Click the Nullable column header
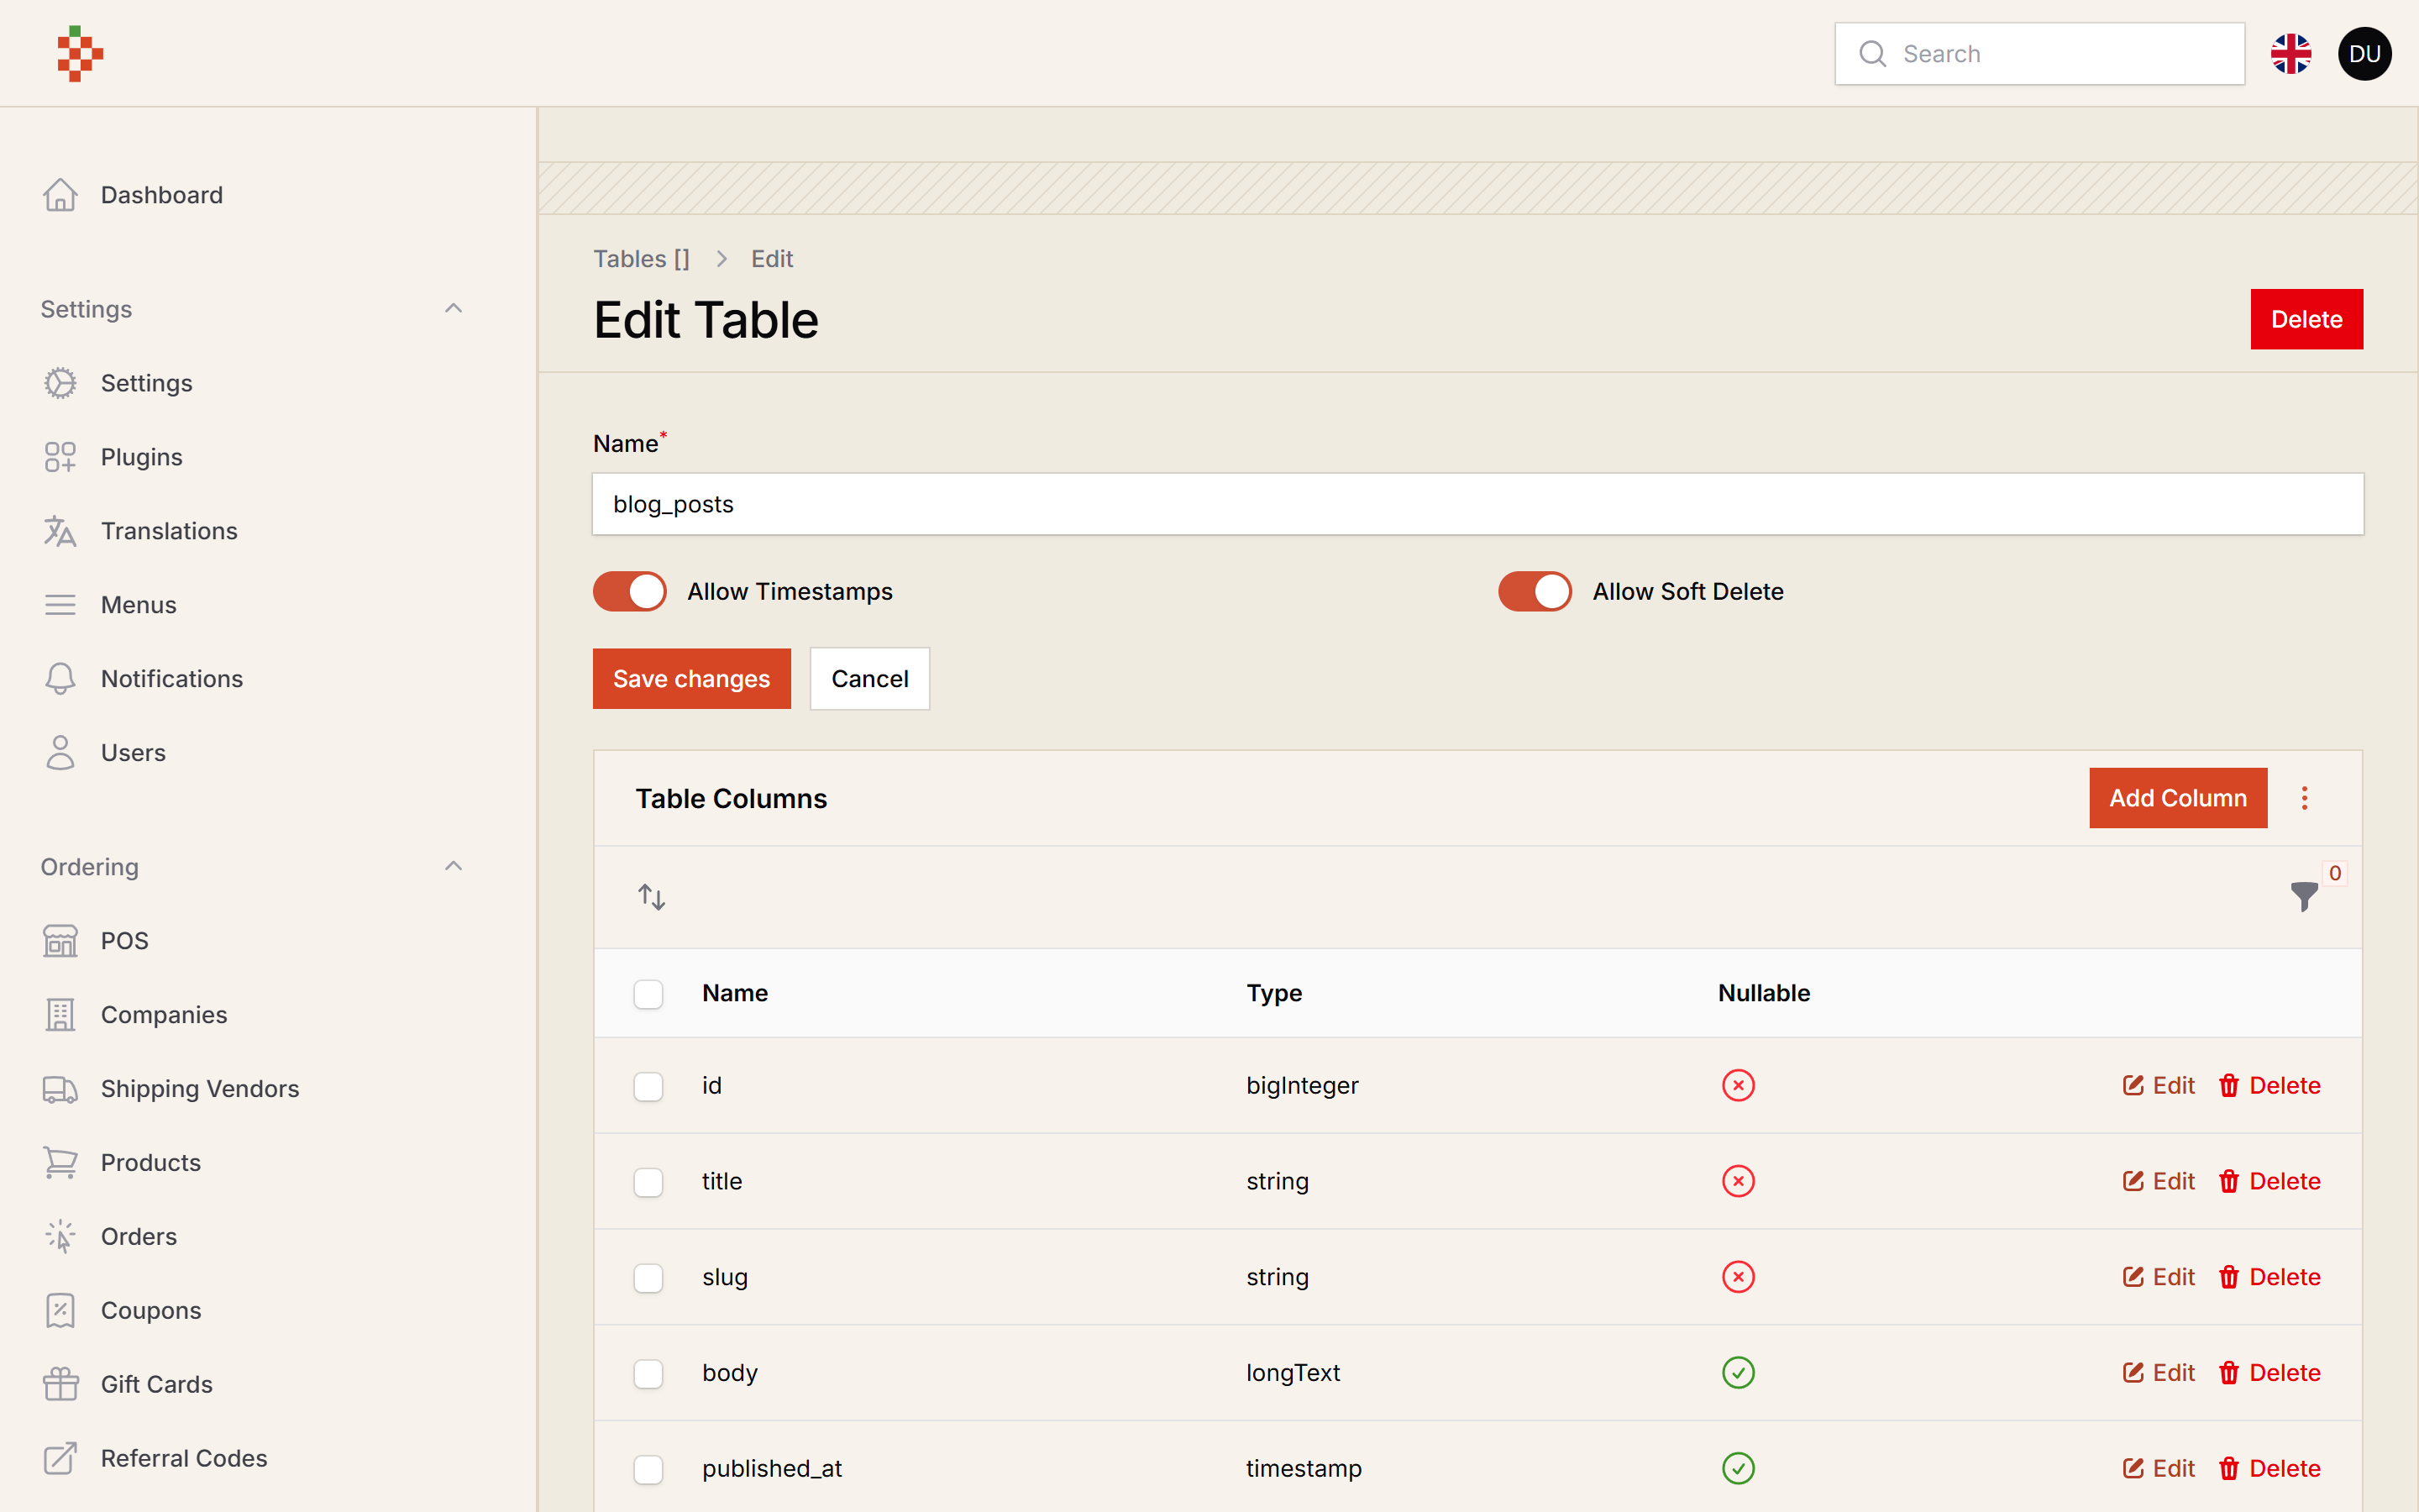 tap(1763, 993)
